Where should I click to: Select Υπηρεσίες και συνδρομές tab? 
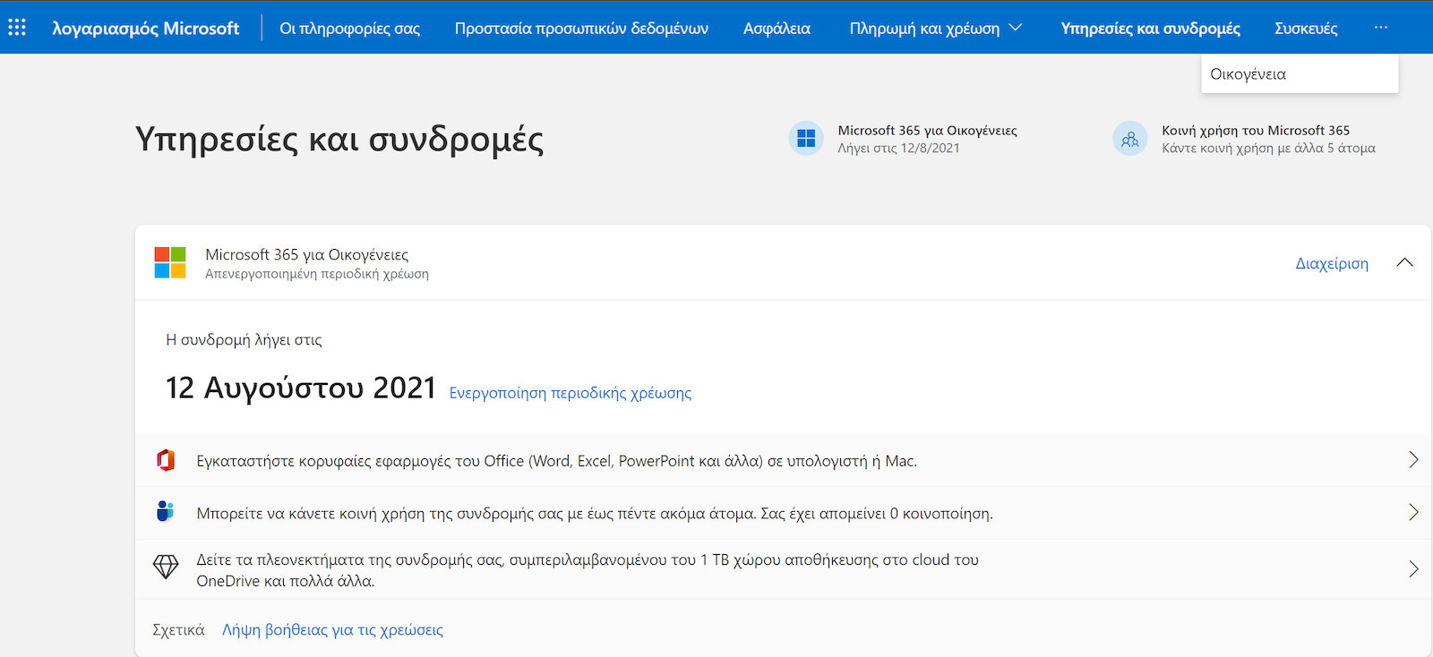[x=1150, y=28]
